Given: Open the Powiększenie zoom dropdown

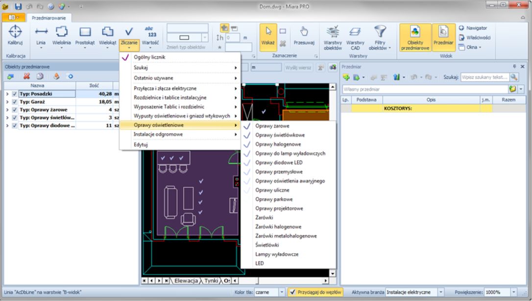Looking at the screenshot, I should pyautogui.click(x=514, y=292).
